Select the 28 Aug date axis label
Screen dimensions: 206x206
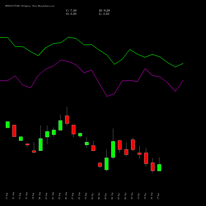point(79,196)
